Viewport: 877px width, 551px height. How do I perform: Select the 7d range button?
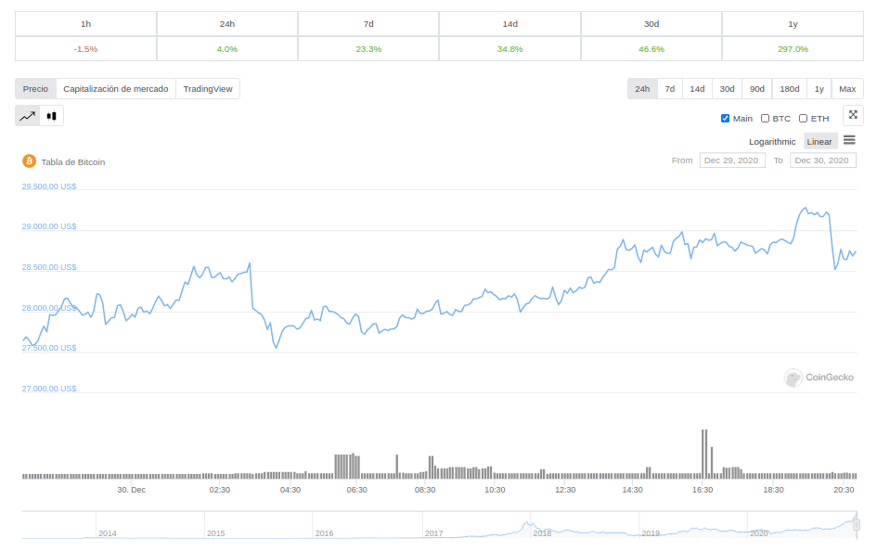pos(669,89)
